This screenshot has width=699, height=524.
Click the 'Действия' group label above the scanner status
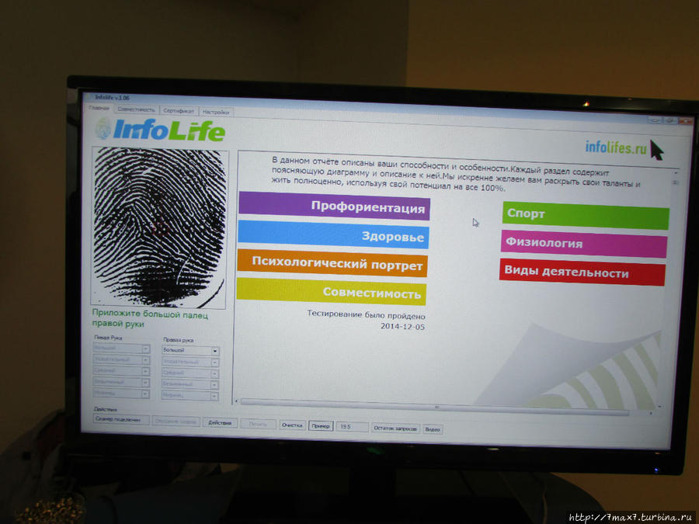105,409
